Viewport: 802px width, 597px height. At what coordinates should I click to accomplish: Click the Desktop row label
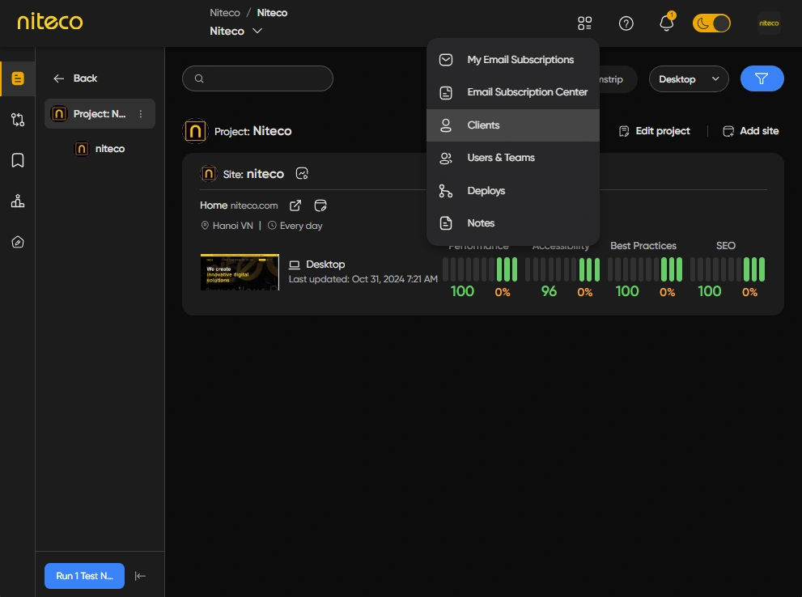tap(325, 265)
